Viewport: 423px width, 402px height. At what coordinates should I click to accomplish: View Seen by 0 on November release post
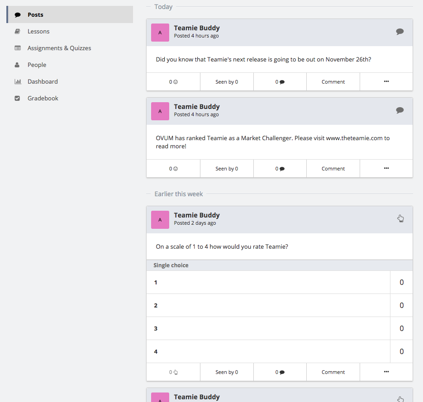pos(227,82)
